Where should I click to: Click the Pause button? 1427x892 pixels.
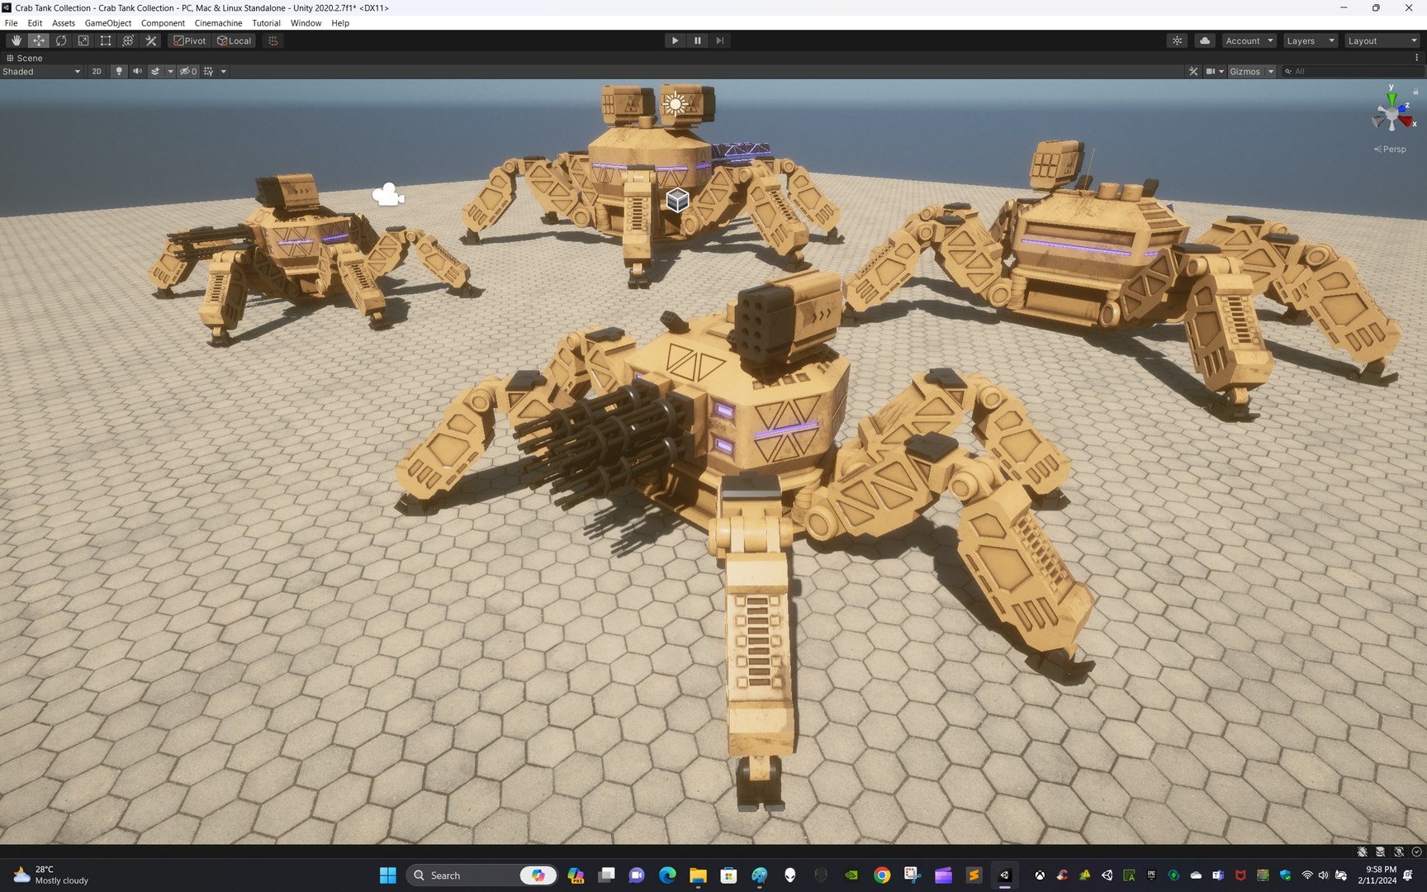pos(697,40)
